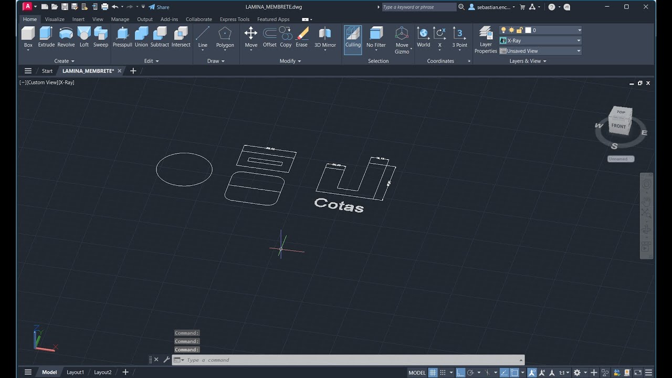Click the [X-Ray] viewport style label
The height and width of the screenshot is (378, 672).
[66, 82]
